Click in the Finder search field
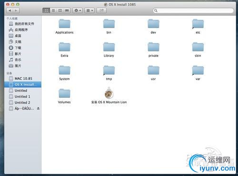 [193, 10]
